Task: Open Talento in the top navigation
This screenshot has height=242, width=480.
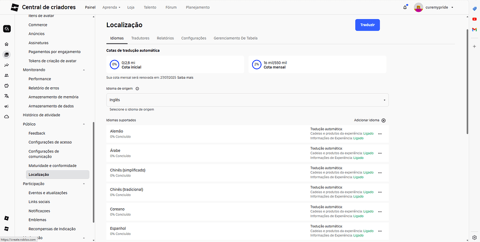Action: tap(150, 8)
